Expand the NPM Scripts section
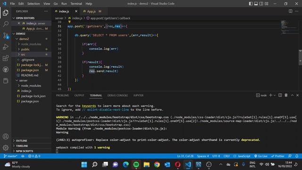The image size is (302, 170). pyautogui.click(x=32, y=151)
